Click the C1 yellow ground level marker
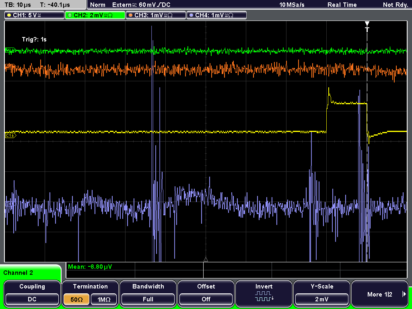Image resolution: width=412 pixels, height=309 pixels. [x=10, y=135]
